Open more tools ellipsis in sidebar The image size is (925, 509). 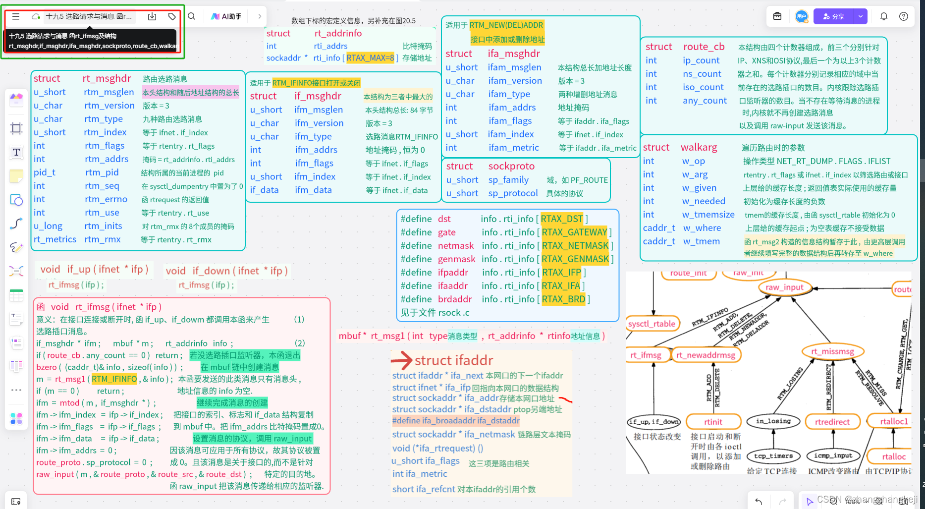click(x=16, y=390)
